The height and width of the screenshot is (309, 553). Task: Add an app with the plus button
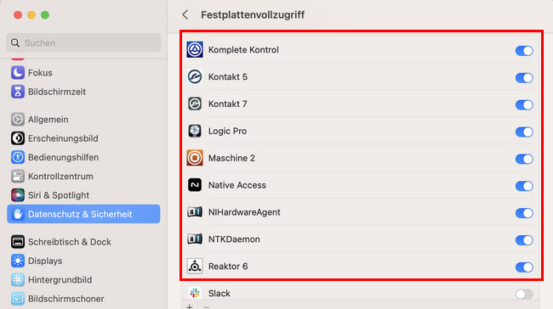coord(190,306)
